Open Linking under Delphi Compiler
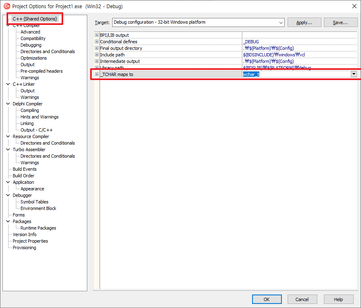Image resolution: width=361 pixels, height=308 pixels. click(27, 123)
